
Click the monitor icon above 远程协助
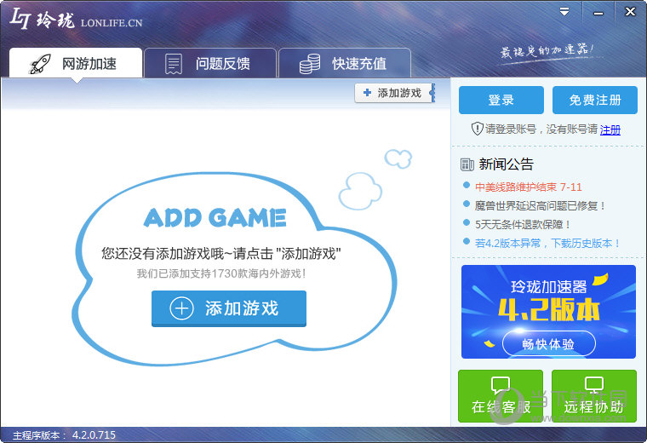tap(594, 385)
